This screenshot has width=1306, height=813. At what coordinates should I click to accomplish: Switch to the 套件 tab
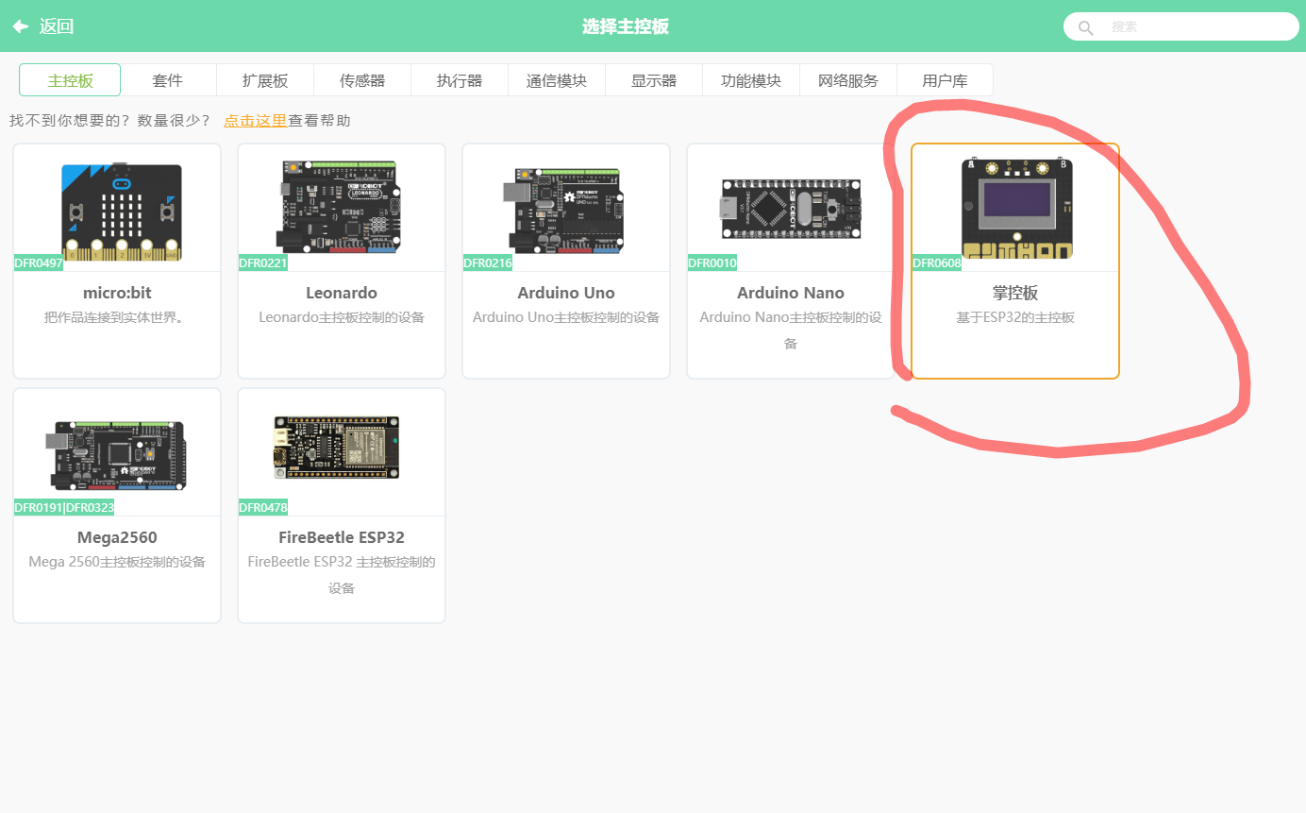click(168, 80)
